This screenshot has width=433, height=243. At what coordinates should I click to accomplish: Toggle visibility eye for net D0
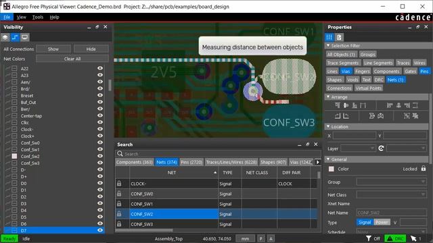(x=100, y=183)
